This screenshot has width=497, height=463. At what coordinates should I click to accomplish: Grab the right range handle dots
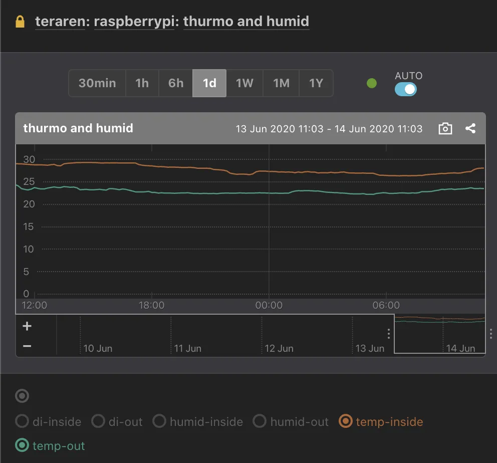[490, 334]
